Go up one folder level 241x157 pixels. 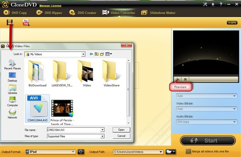point(97,54)
